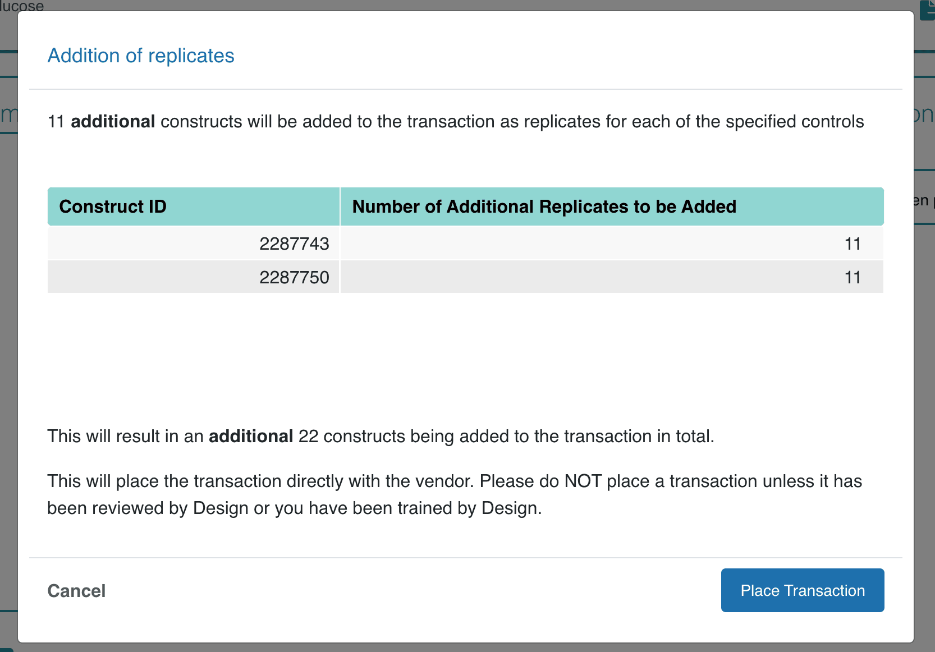This screenshot has width=935, height=652.
Task: Click the bold 'additional' in the first sentence
Action: click(x=113, y=122)
